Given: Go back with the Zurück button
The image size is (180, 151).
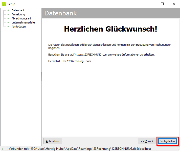Looking at the screenshot, I should (147, 141).
